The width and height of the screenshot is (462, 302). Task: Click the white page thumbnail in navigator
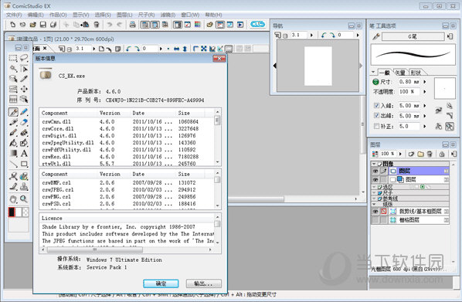click(318, 66)
